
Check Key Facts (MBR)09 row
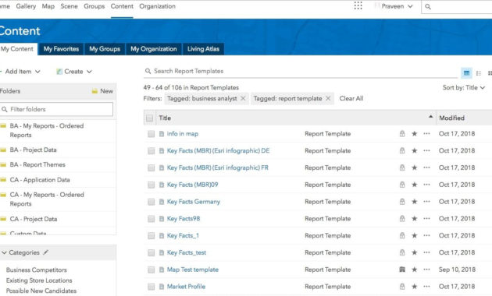[x=152, y=185]
